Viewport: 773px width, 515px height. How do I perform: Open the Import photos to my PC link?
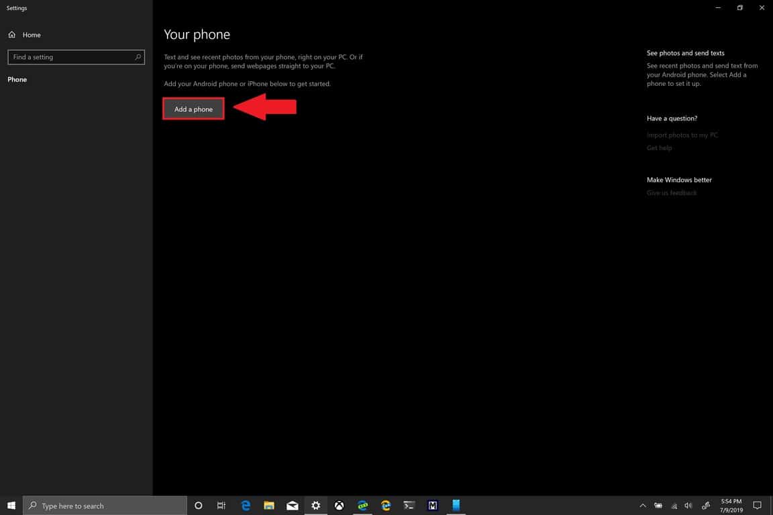682,135
